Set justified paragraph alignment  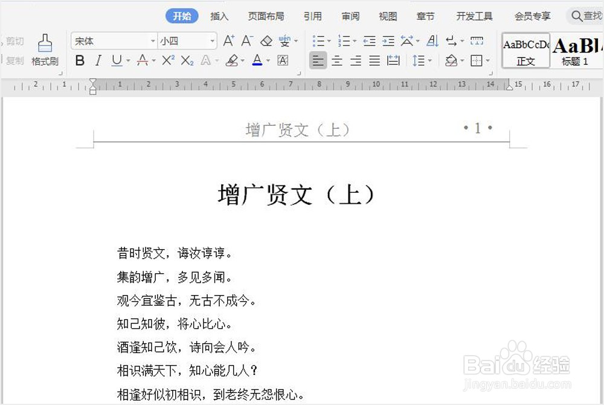(374, 60)
